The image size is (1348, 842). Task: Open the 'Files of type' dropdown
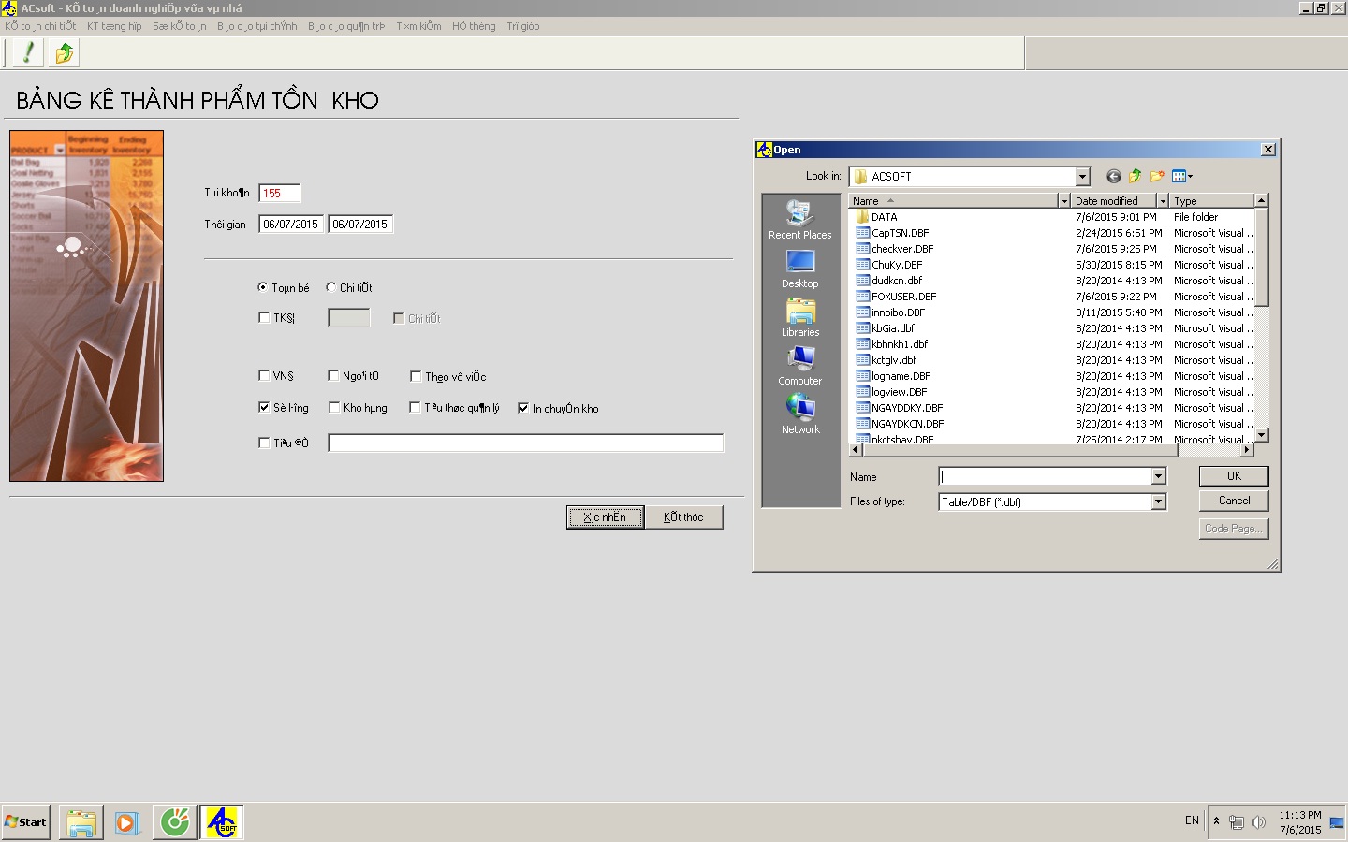pos(1158,502)
